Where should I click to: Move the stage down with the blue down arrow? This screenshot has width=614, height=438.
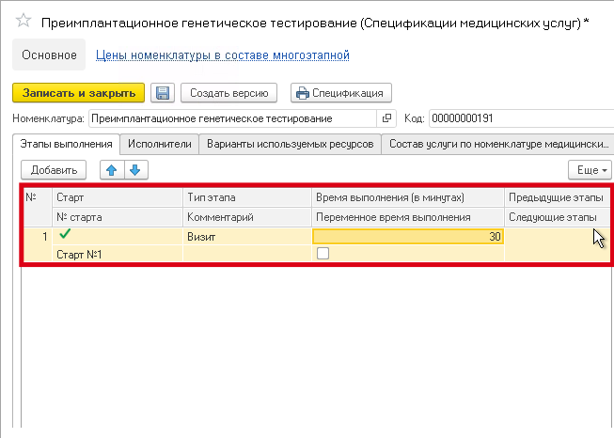click(x=134, y=170)
